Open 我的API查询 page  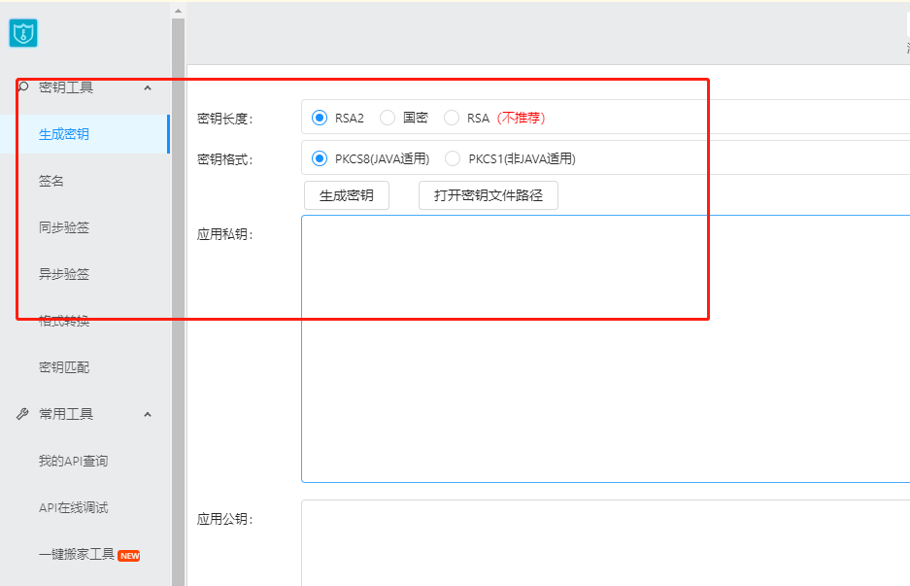click(x=75, y=461)
